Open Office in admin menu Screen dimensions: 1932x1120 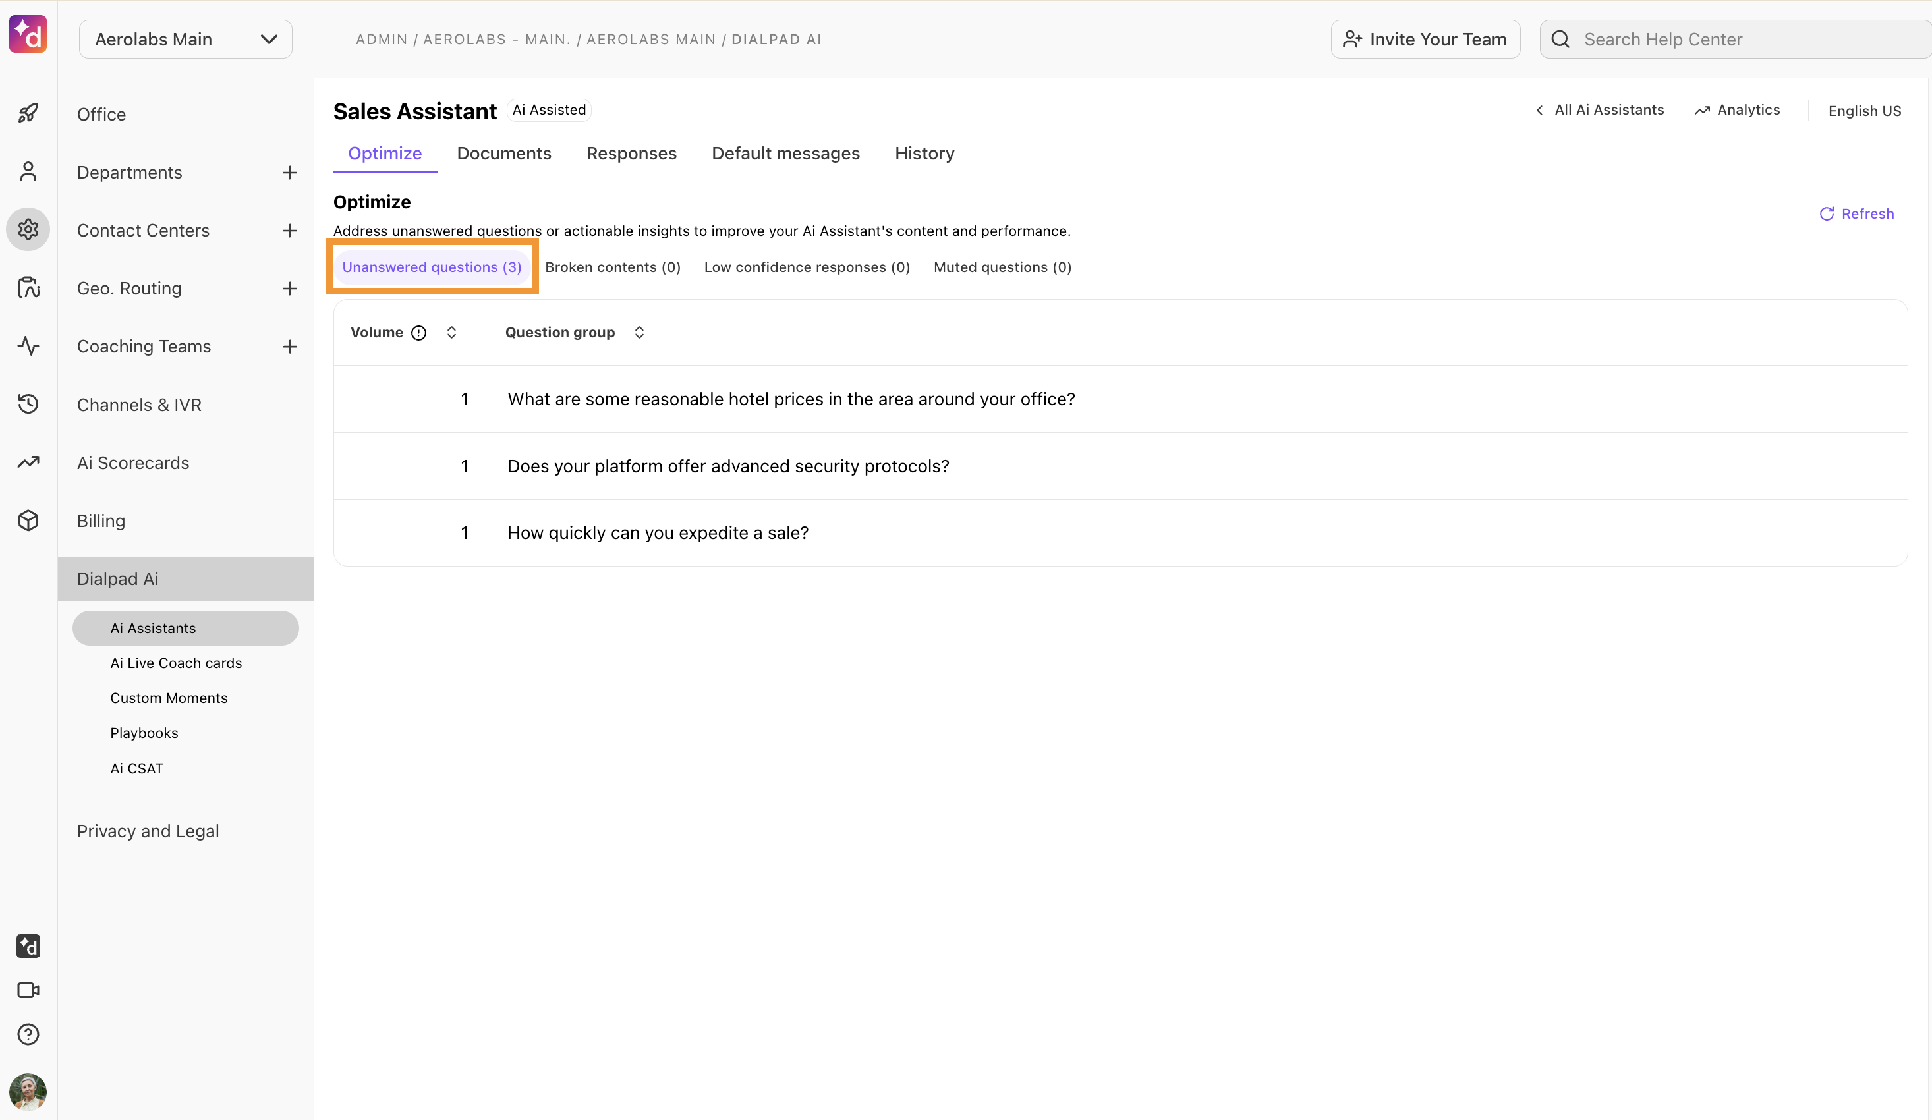tap(101, 114)
